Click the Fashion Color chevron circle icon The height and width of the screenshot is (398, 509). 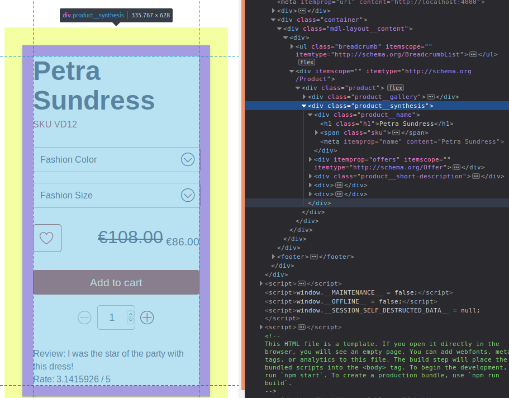(188, 159)
